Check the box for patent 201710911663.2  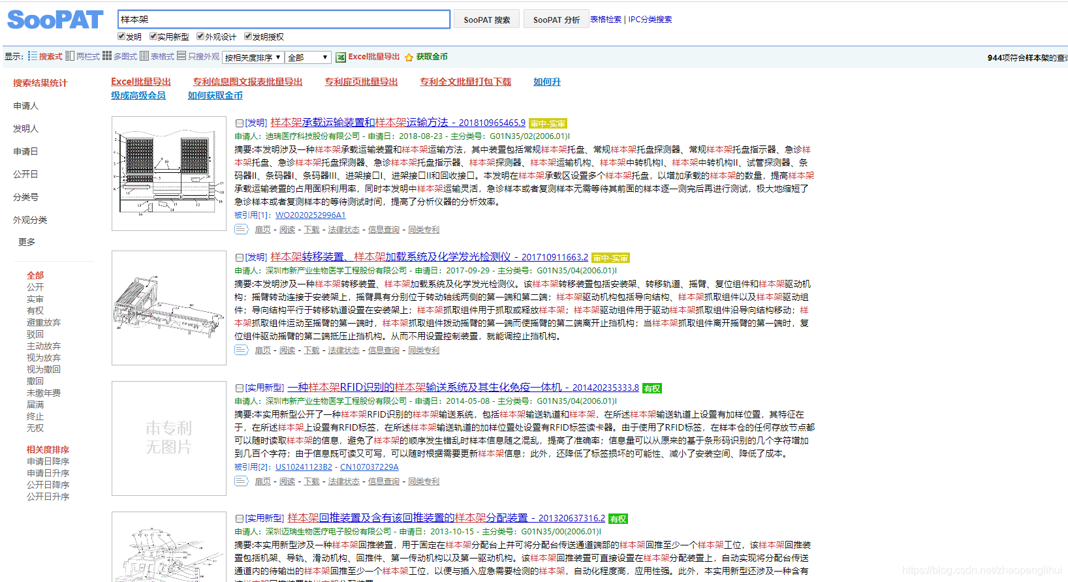click(x=240, y=258)
